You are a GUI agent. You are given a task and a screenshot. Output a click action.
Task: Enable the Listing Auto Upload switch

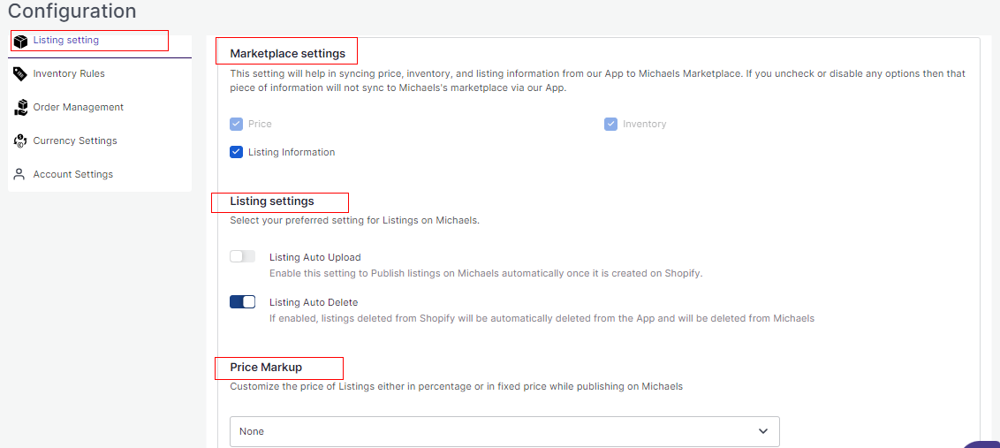pos(242,256)
